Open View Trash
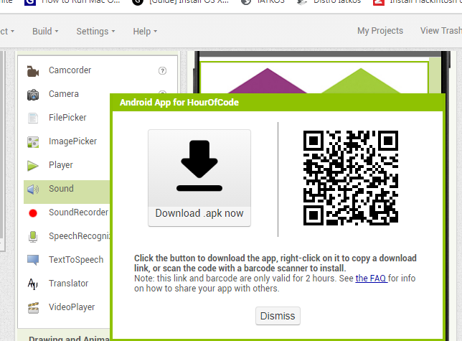The width and height of the screenshot is (462, 341). pos(440,31)
